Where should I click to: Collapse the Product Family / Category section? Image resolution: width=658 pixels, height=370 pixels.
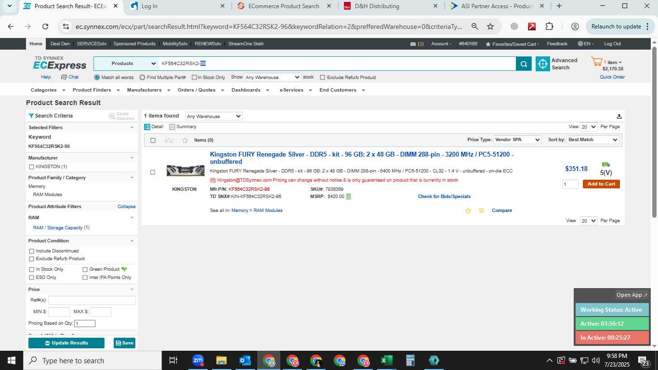[x=132, y=177]
